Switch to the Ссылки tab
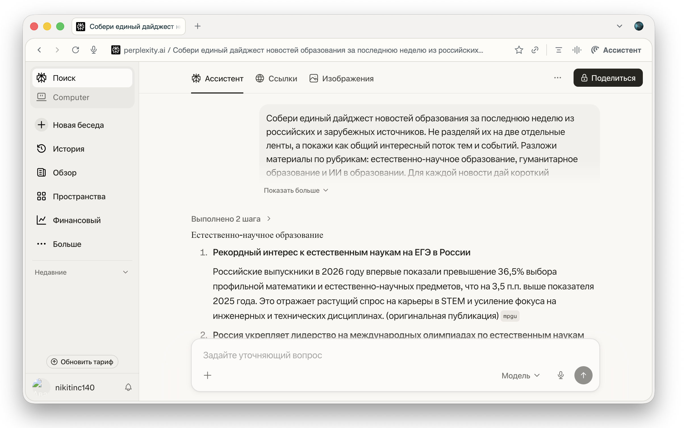The height and width of the screenshot is (428, 686). point(276,79)
